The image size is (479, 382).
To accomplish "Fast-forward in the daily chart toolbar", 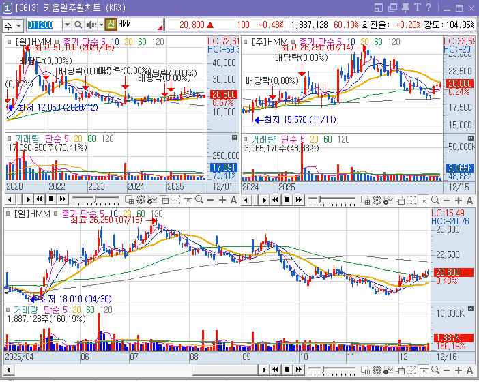I will coord(299,370).
